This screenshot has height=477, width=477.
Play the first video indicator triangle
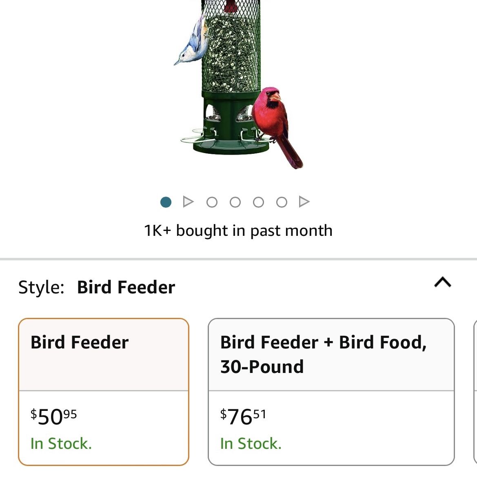coord(188,202)
